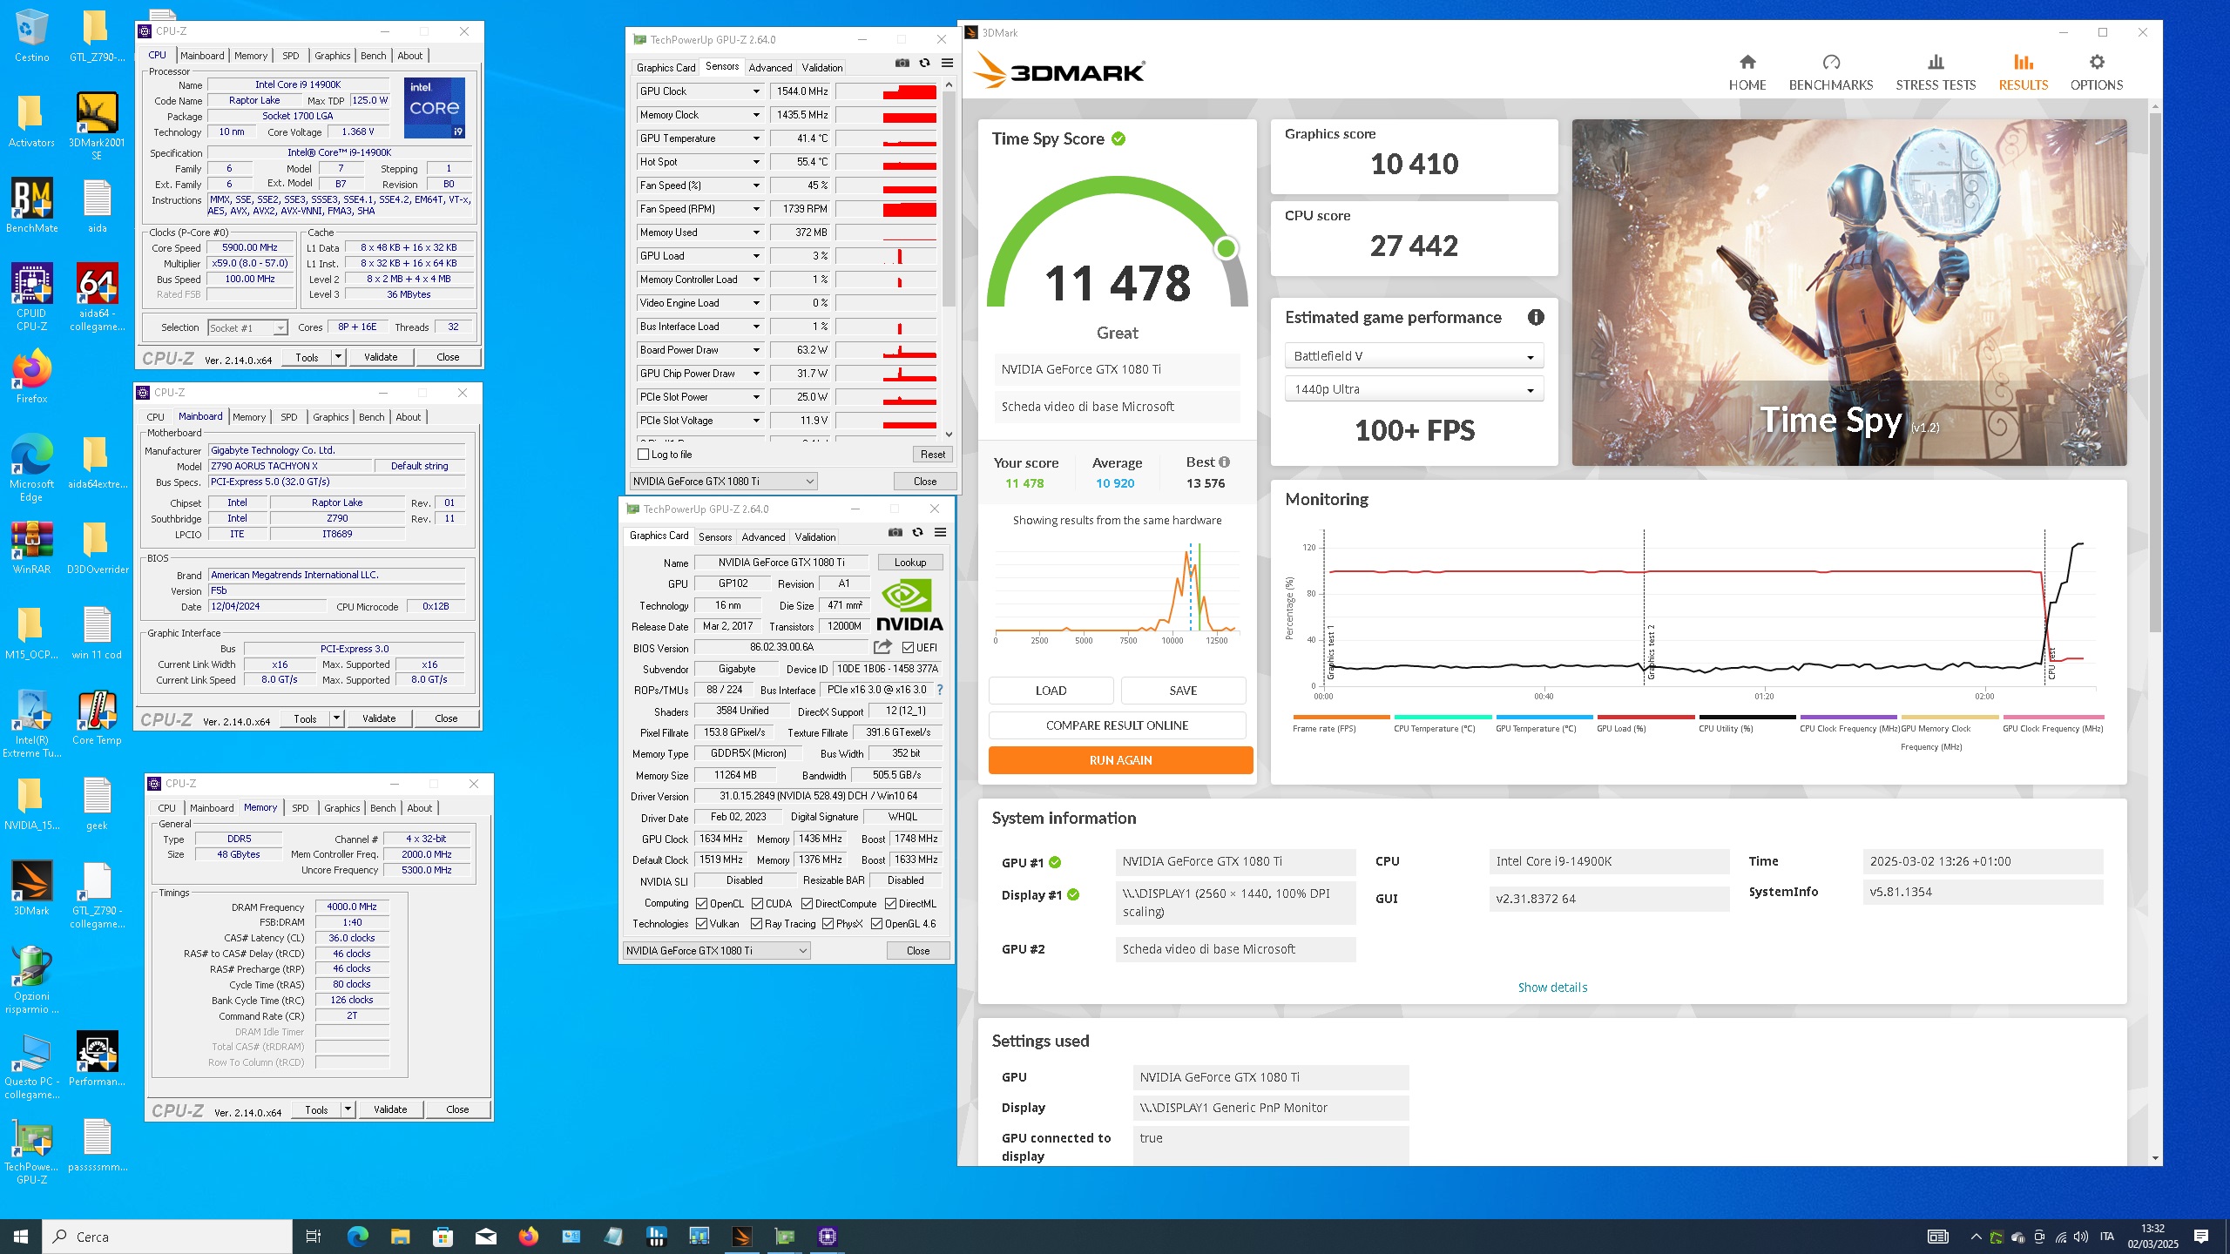This screenshot has height=1254, width=2230.
Task: Toggle the PhysX checkbox in GPU-Z
Action: (828, 924)
